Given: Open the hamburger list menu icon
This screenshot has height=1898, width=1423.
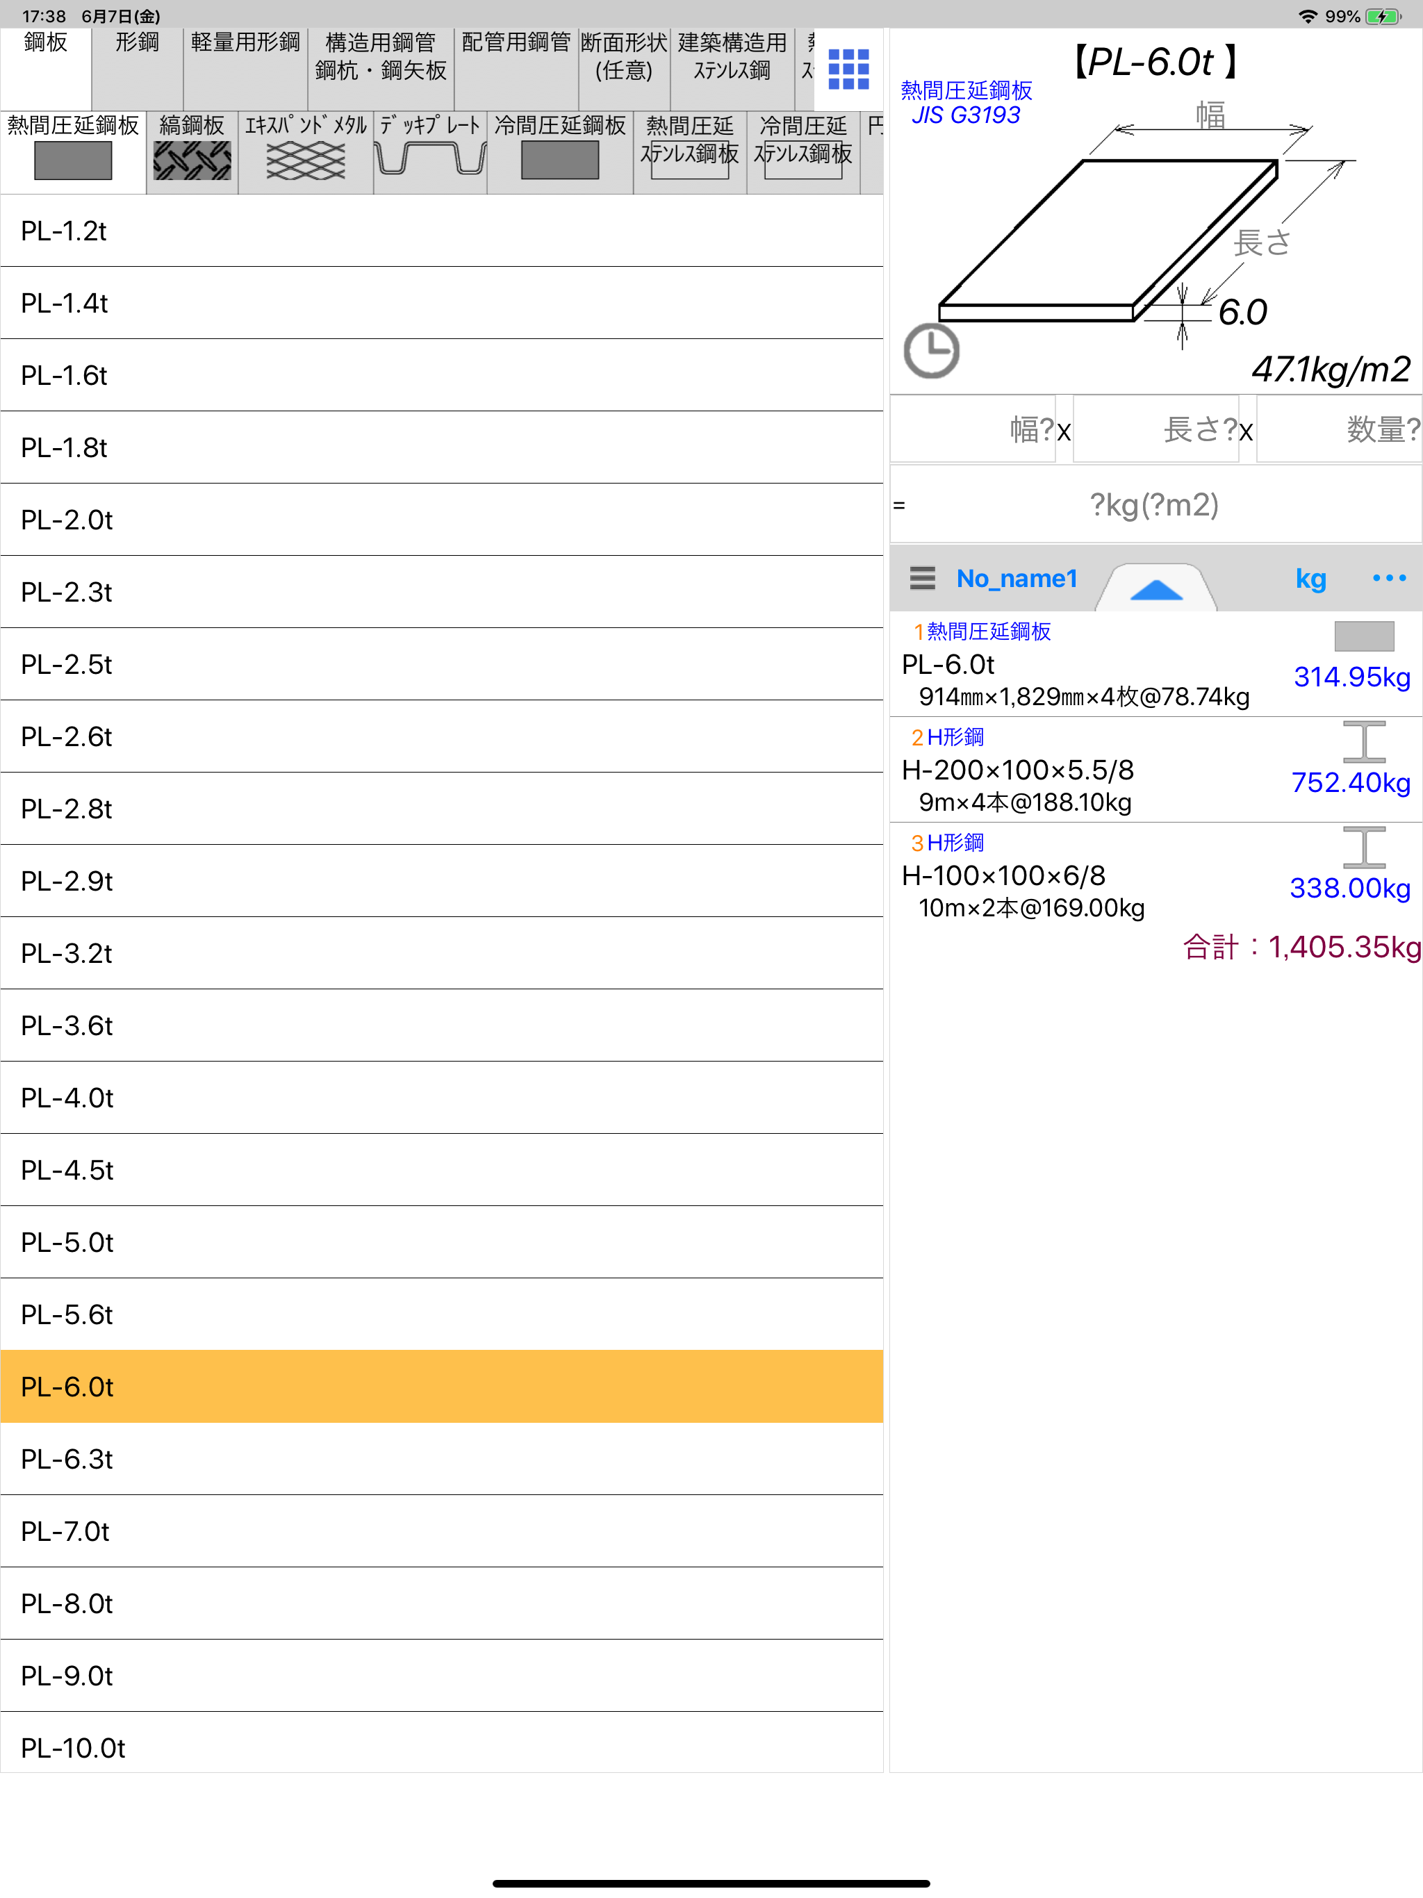Looking at the screenshot, I should point(923,577).
